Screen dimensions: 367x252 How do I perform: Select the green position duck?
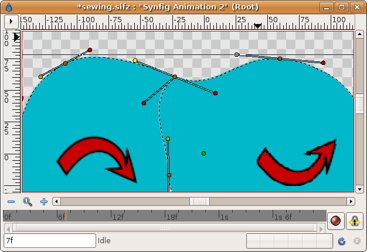tap(203, 153)
